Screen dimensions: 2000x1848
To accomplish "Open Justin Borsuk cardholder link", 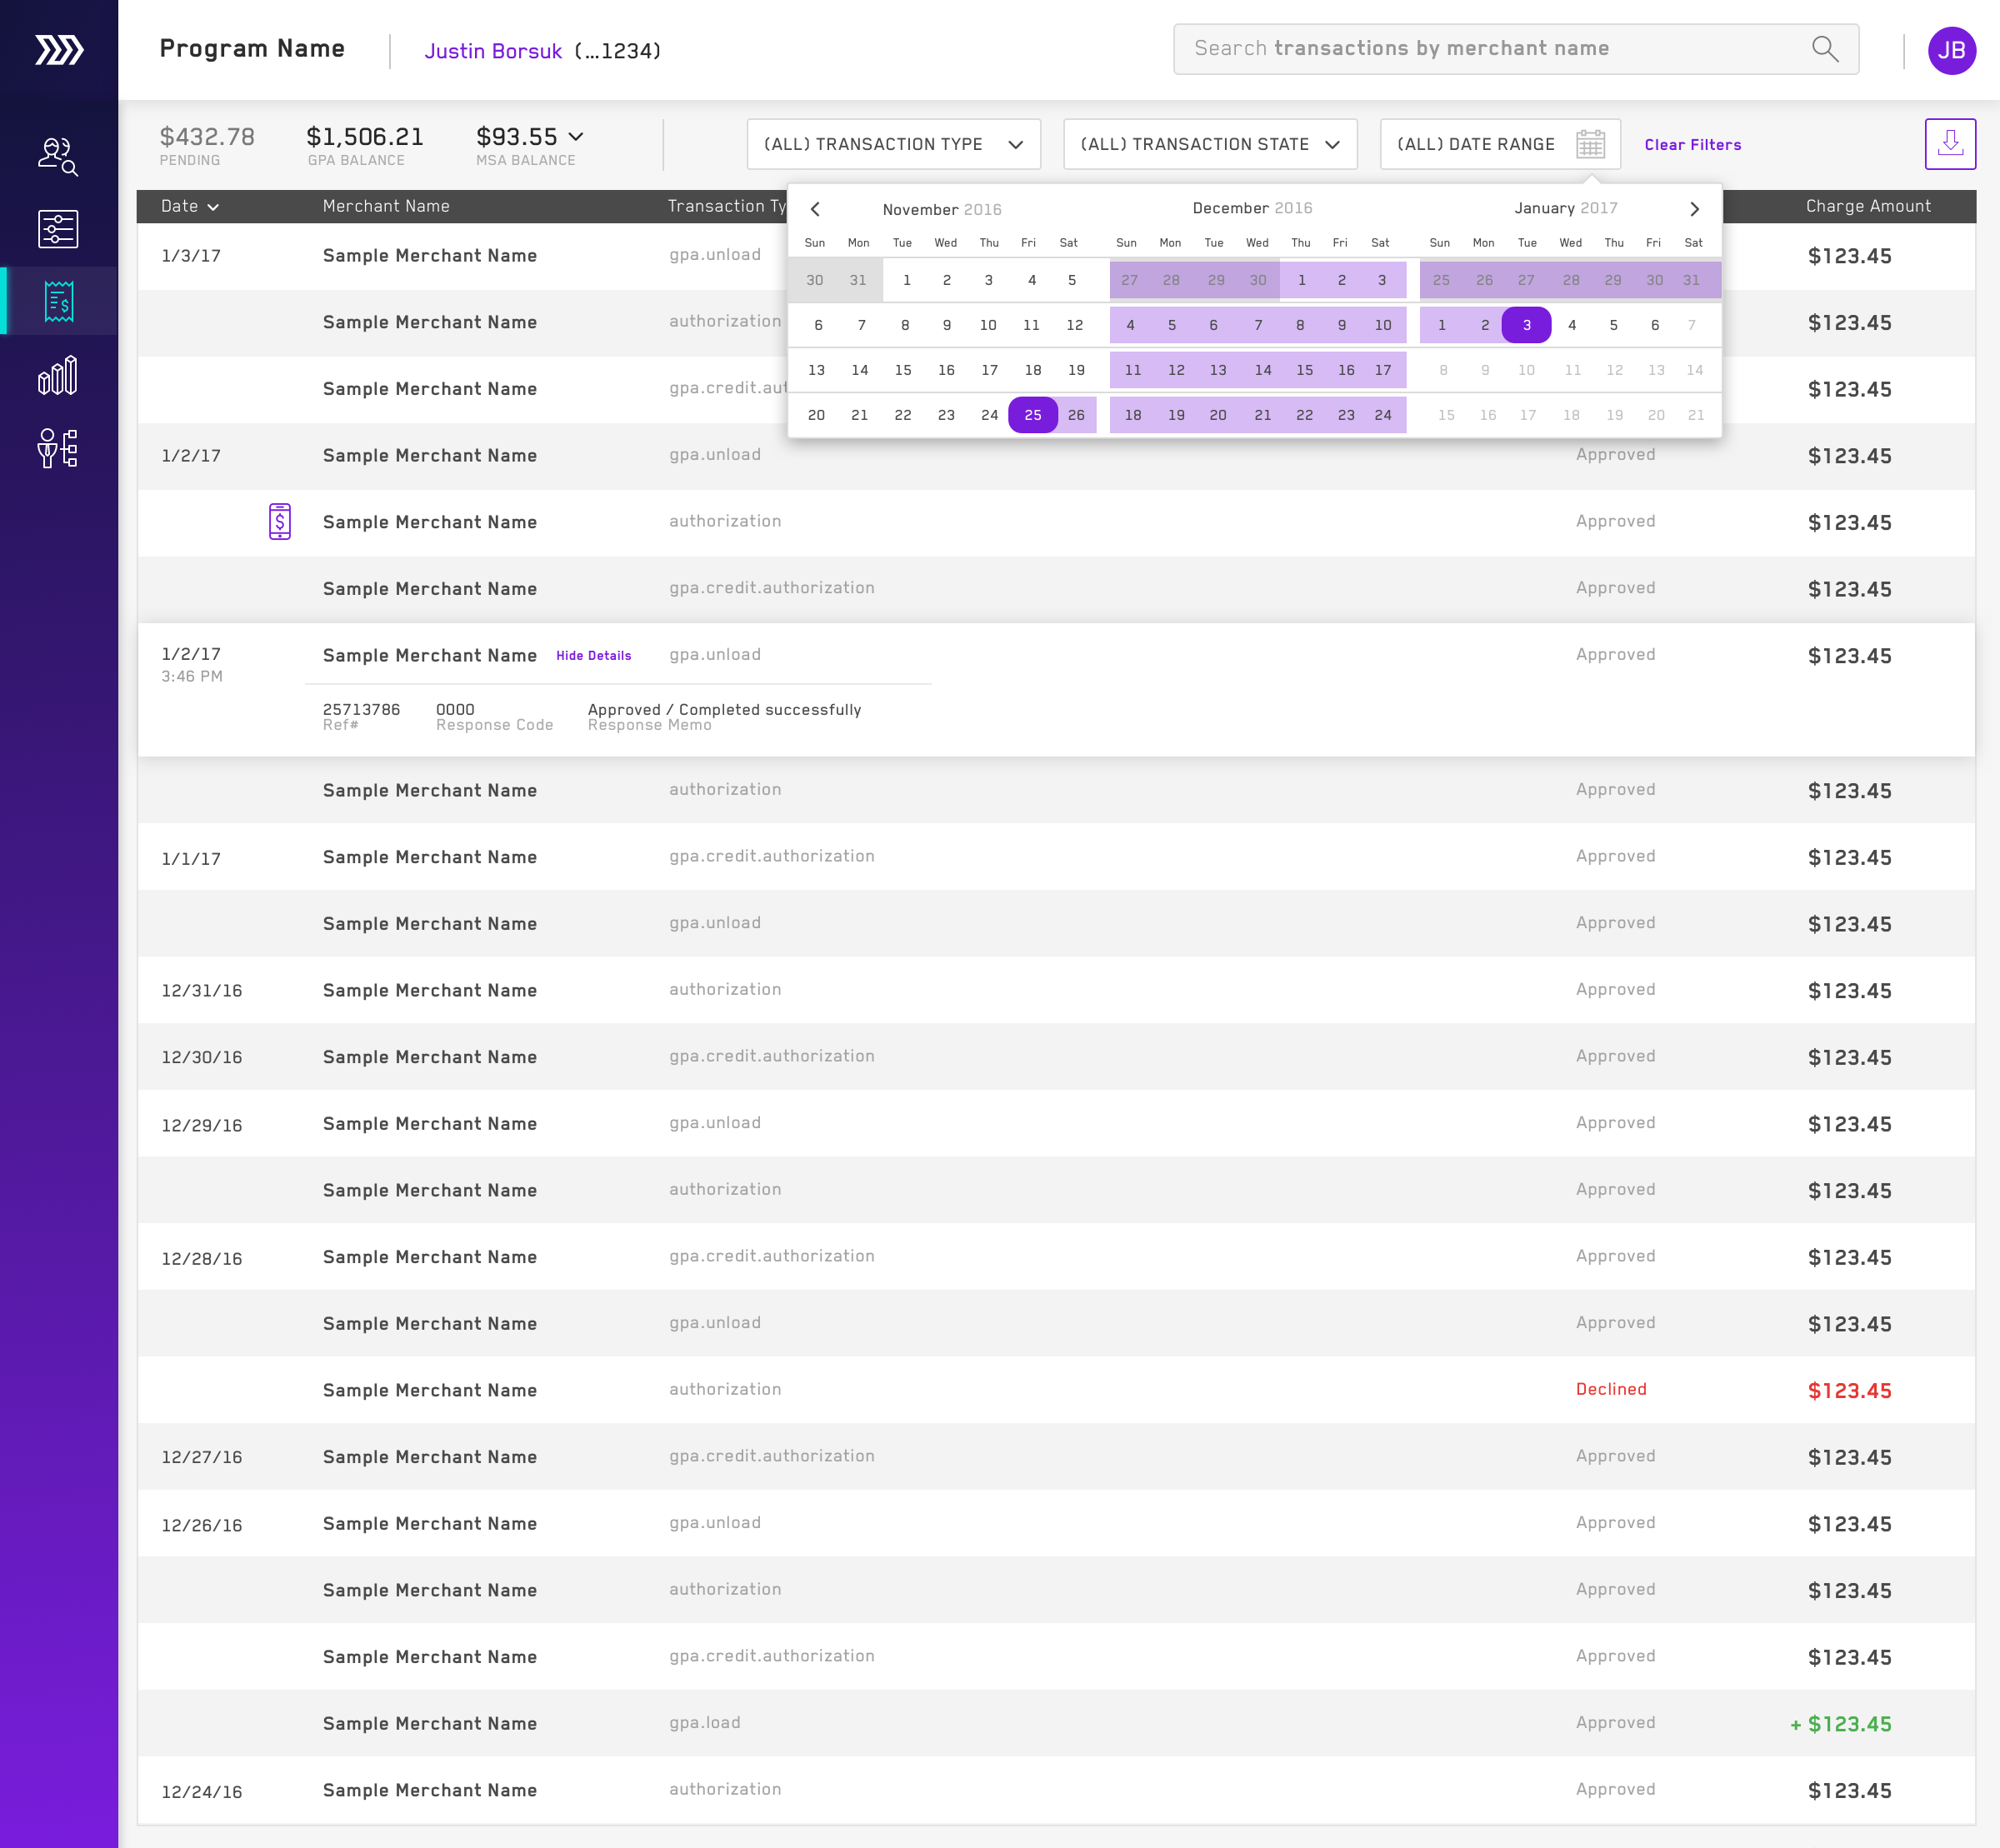I will pos(493,51).
